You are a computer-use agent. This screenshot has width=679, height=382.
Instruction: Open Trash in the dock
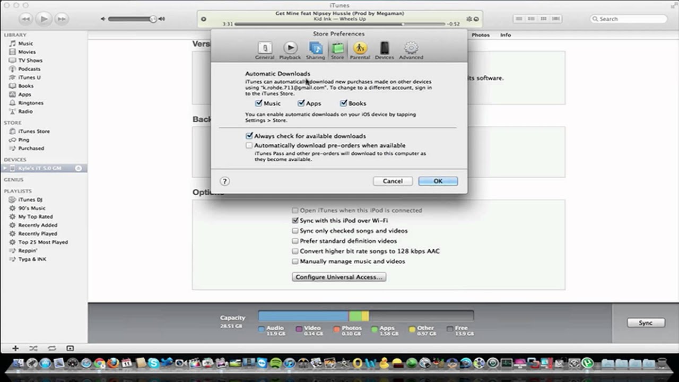(661, 363)
